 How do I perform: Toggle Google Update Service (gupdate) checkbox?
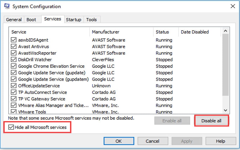pos(13,73)
